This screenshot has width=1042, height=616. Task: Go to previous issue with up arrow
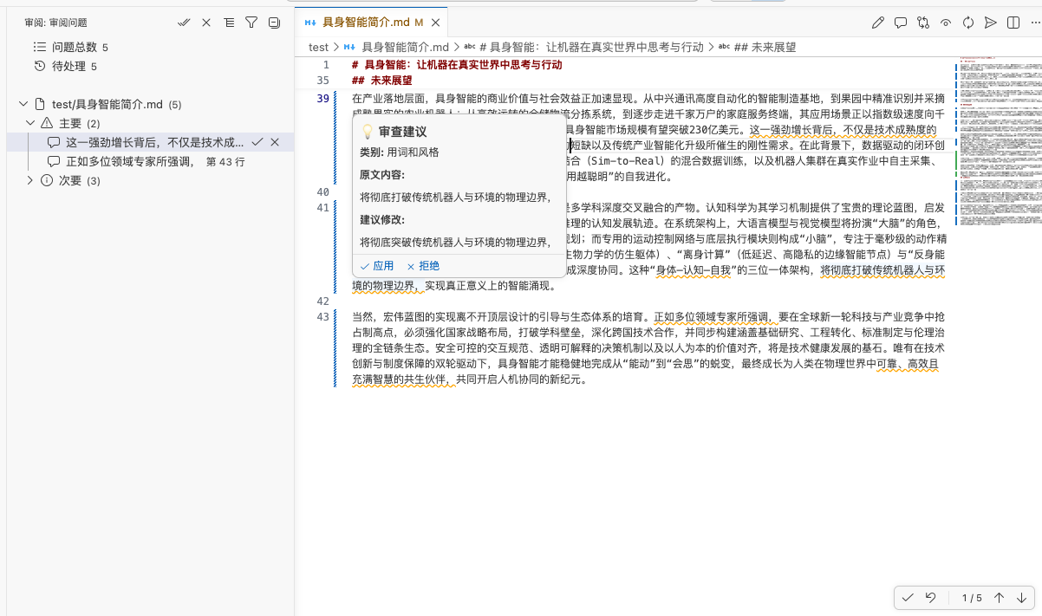coord(999,598)
